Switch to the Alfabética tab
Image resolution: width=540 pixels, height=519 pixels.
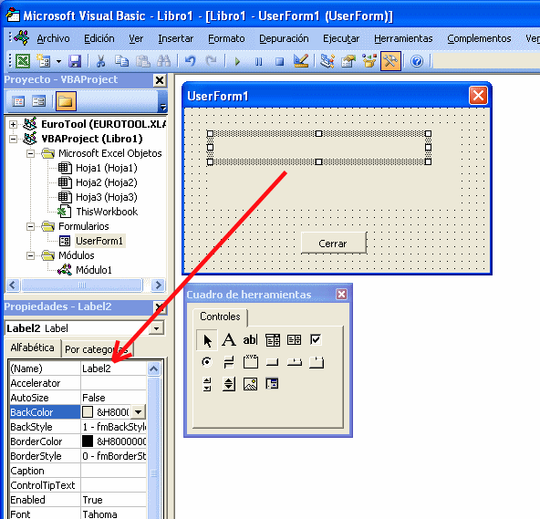click(x=32, y=348)
